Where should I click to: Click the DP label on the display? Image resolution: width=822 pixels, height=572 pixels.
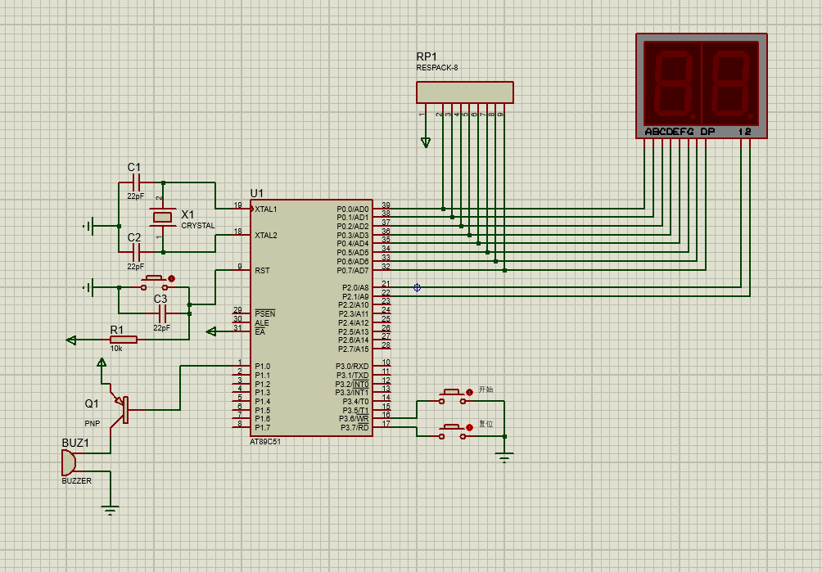(707, 132)
